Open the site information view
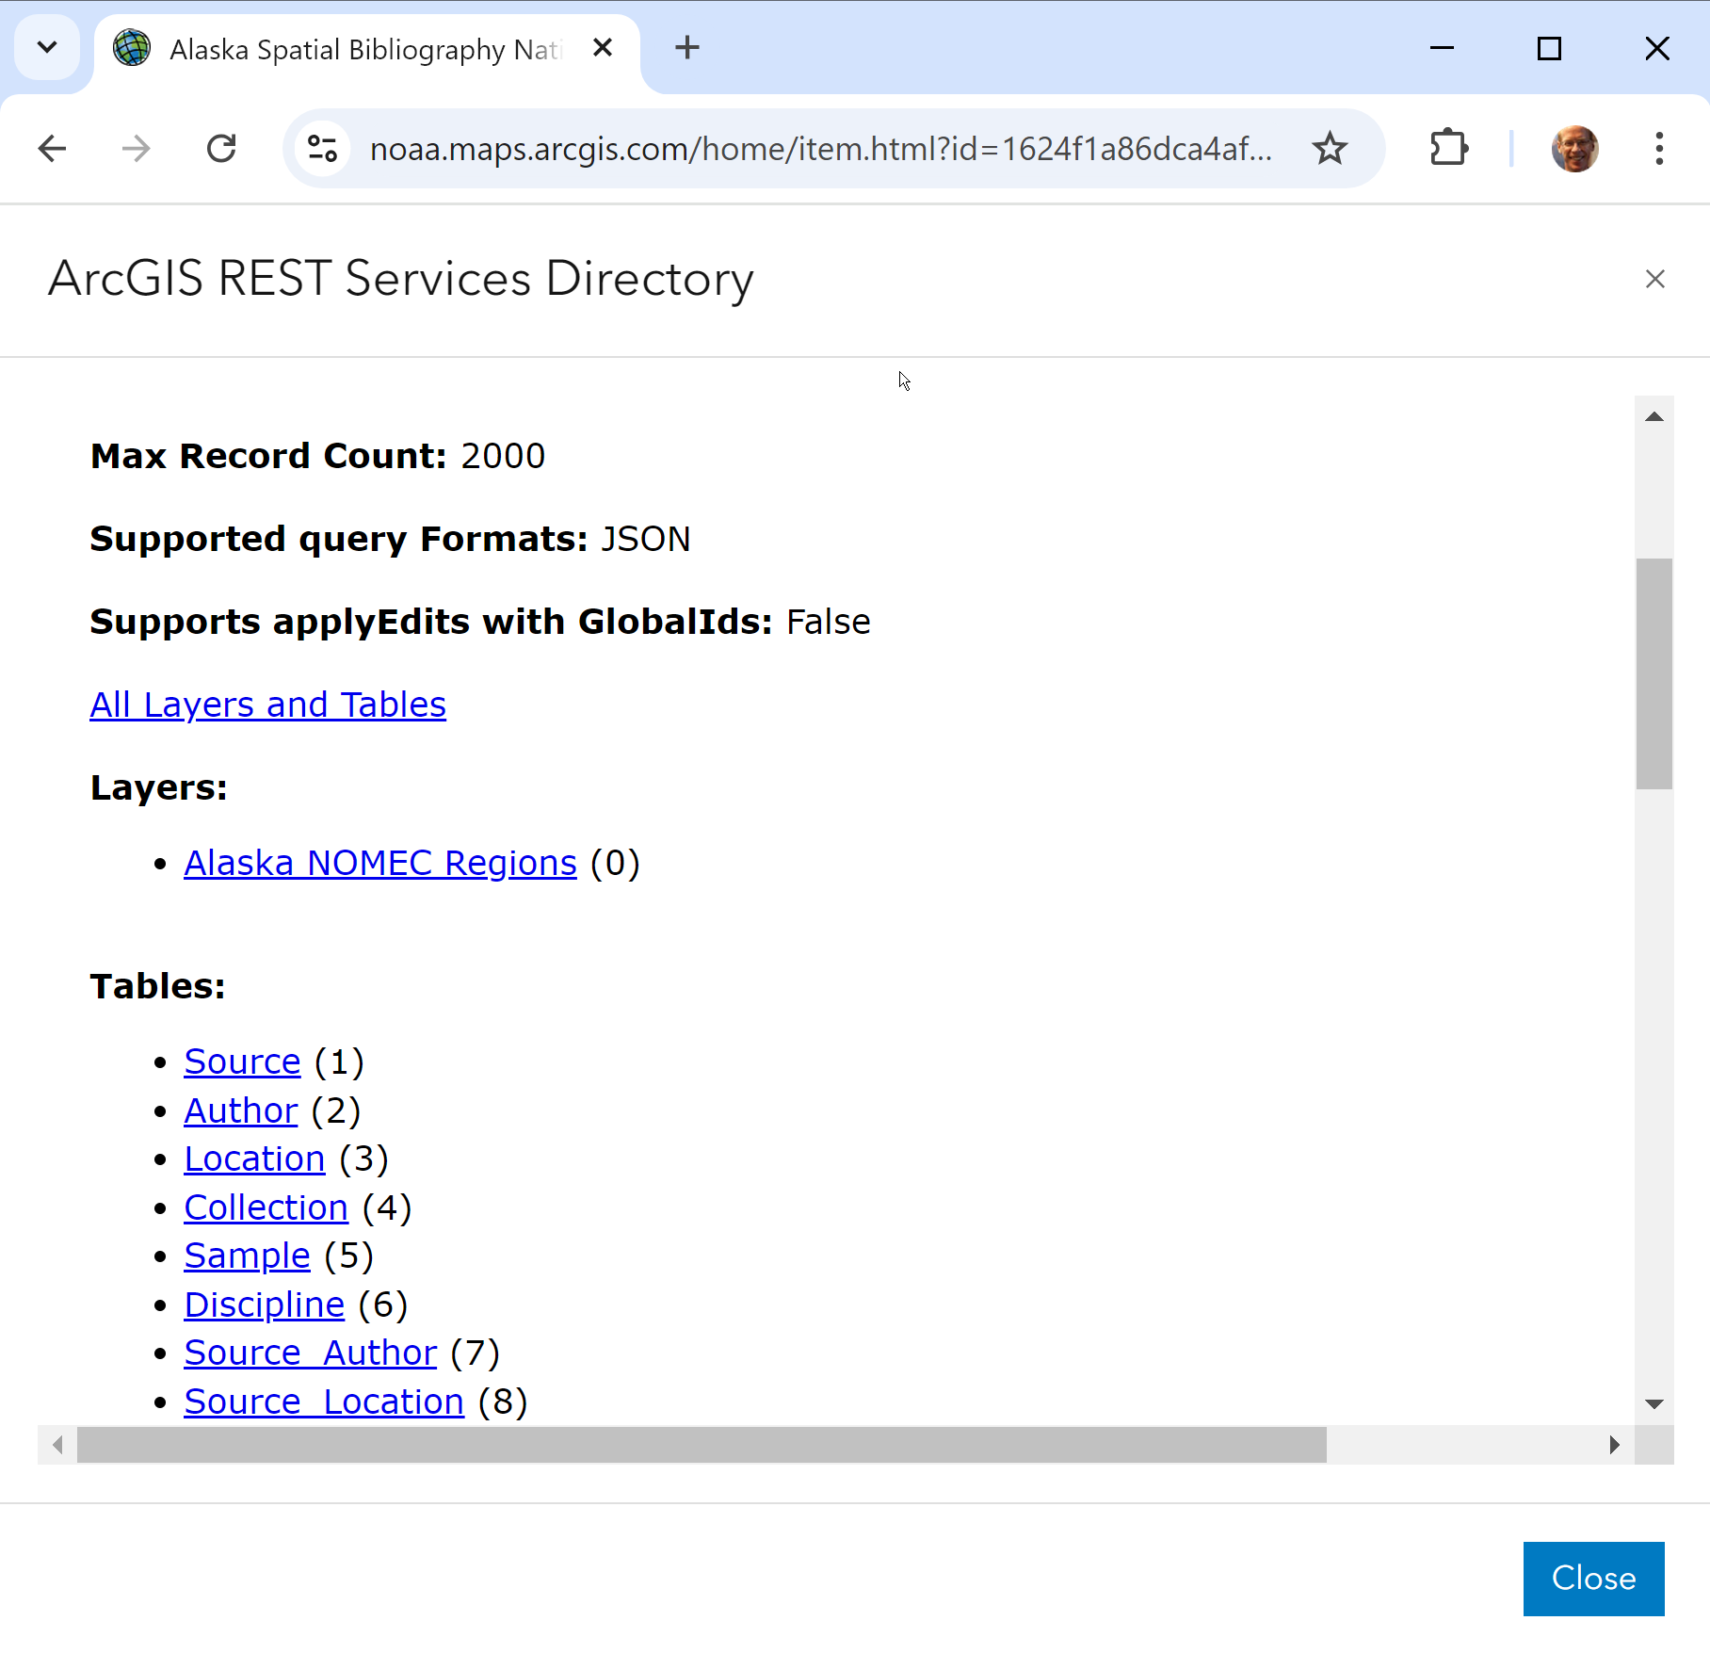This screenshot has height=1653, width=1710. pyautogui.click(x=322, y=148)
